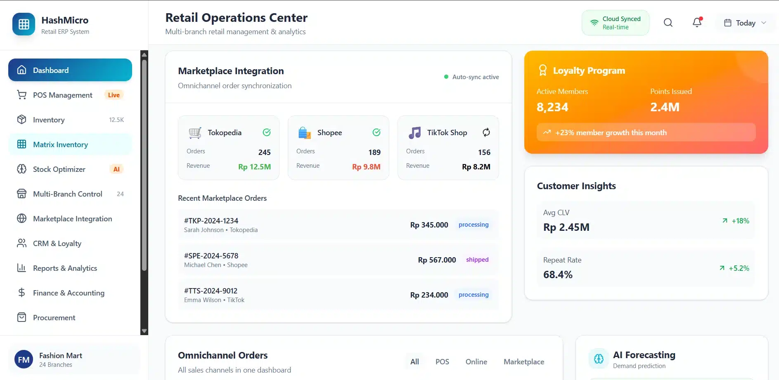Click the Marketplace Integration globe icon
This screenshot has width=779, height=380.
pos(22,218)
